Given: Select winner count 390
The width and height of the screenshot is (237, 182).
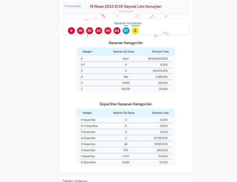Looking at the screenshot, I should (x=126, y=77).
